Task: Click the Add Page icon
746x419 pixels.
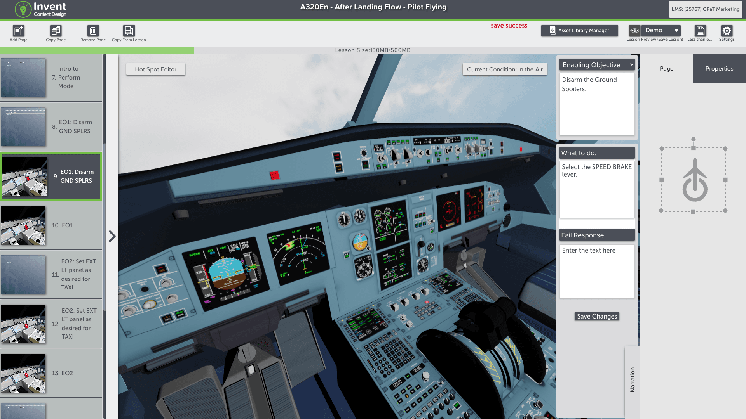Action: click(x=18, y=31)
